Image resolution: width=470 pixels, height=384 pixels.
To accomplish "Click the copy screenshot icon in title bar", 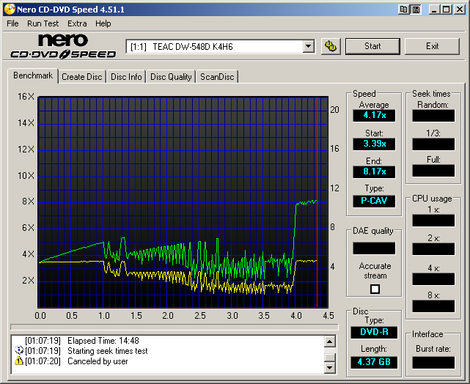I will pyautogui.click(x=404, y=10).
